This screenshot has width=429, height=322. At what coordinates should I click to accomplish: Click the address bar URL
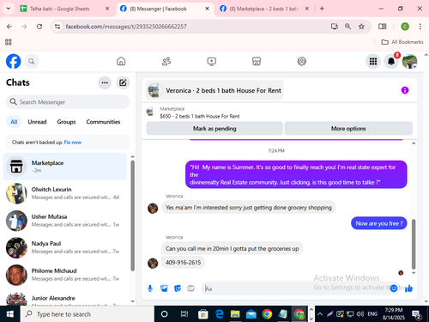pyautogui.click(x=126, y=27)
